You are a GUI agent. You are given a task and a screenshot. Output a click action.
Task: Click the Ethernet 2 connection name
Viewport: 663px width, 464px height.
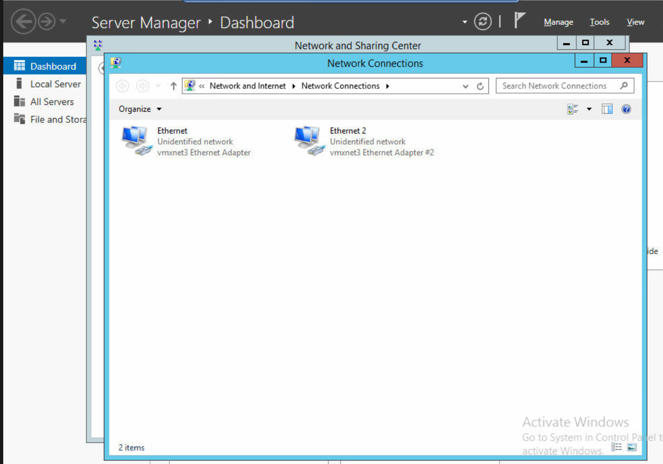[348, 130]
